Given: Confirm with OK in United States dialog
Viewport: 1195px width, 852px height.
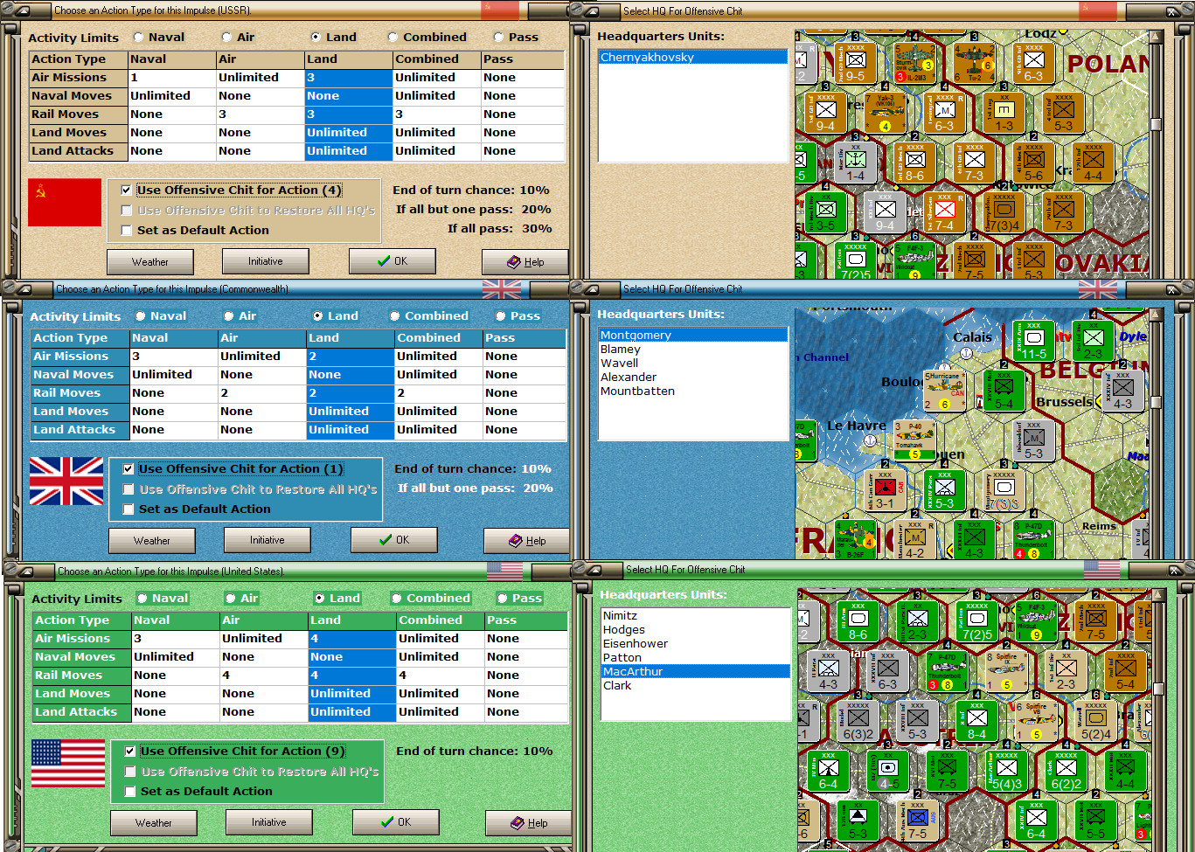Looking at the screenshot, I should pyautogui.click(x=395, y=822).
